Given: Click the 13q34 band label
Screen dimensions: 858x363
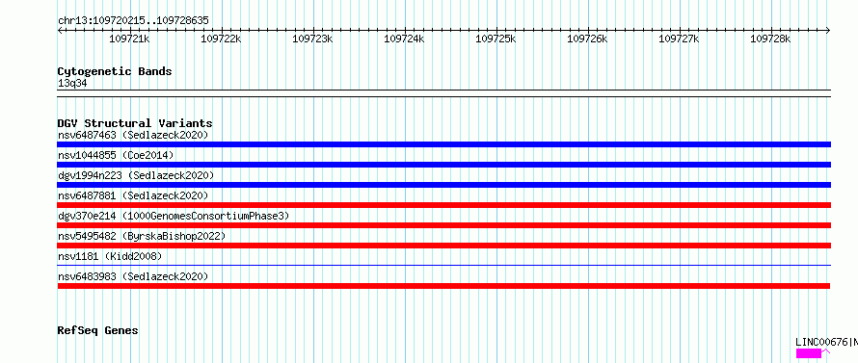Looking at the screenshot, I should tap(72, 84).
